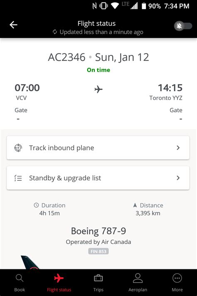
Task: Tap the aircraft tail image
Action: coord(30,262)
